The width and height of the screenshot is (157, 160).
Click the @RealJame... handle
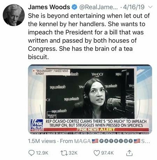point(98,7)
